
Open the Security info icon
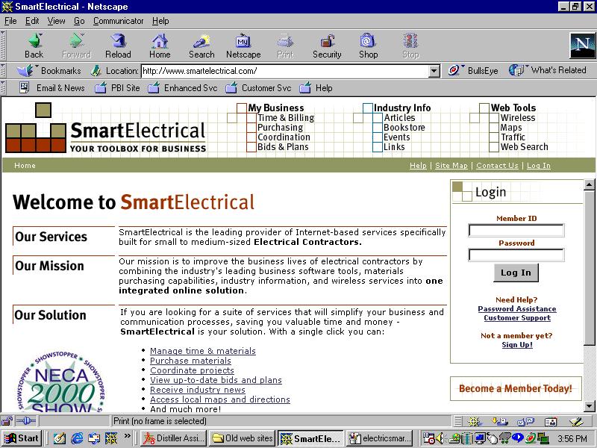[327, 40]
